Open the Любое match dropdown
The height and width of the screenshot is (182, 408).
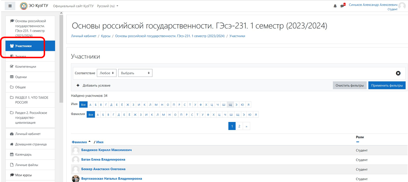coord(107,73)
